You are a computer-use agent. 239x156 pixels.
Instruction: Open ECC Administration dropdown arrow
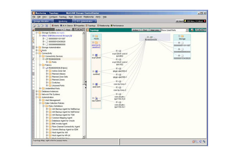[96, 21]
